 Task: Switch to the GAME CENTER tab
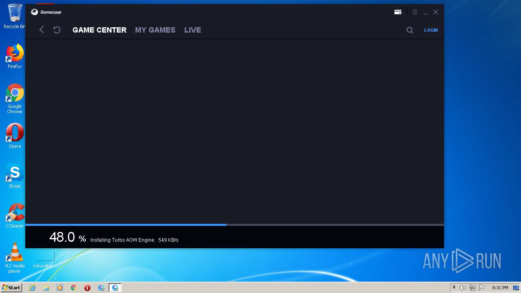(99, 30)
